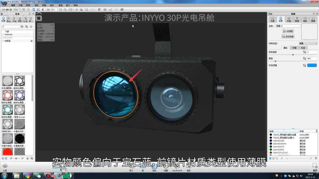Open the project 场景 tab

273,19
